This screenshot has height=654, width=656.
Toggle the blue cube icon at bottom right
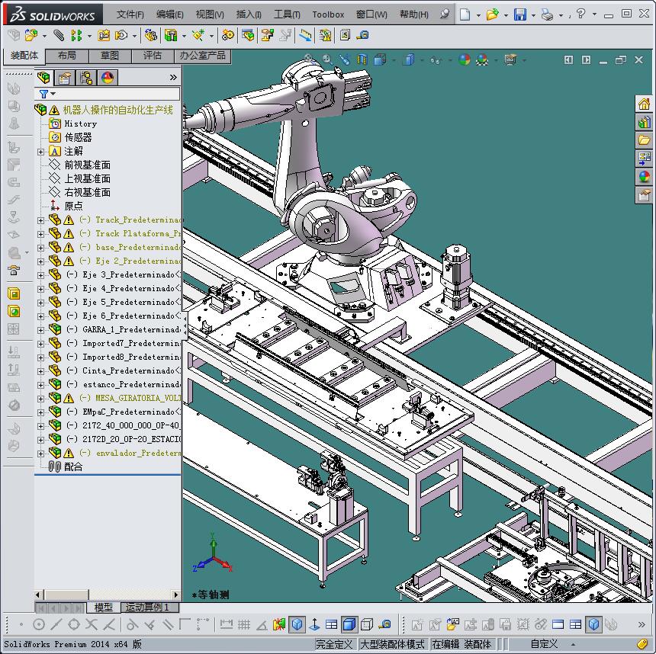point(593,625)
